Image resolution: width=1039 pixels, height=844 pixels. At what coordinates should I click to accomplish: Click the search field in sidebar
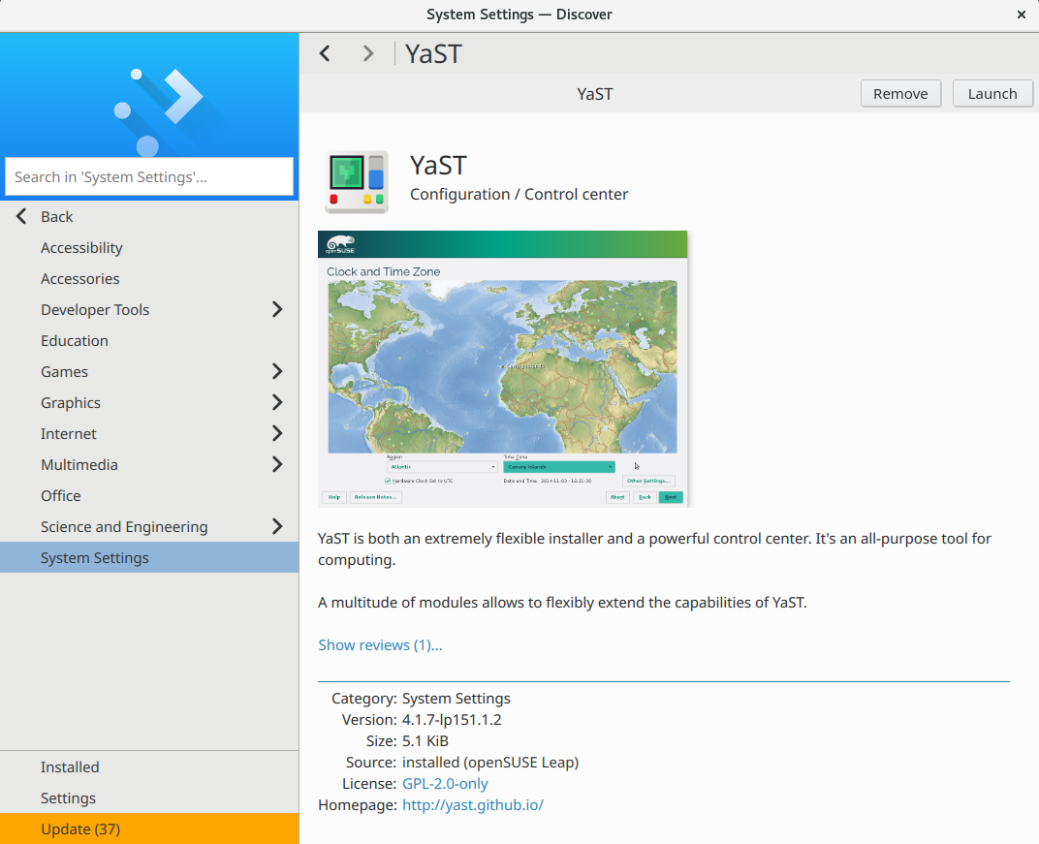pos(149,177)
